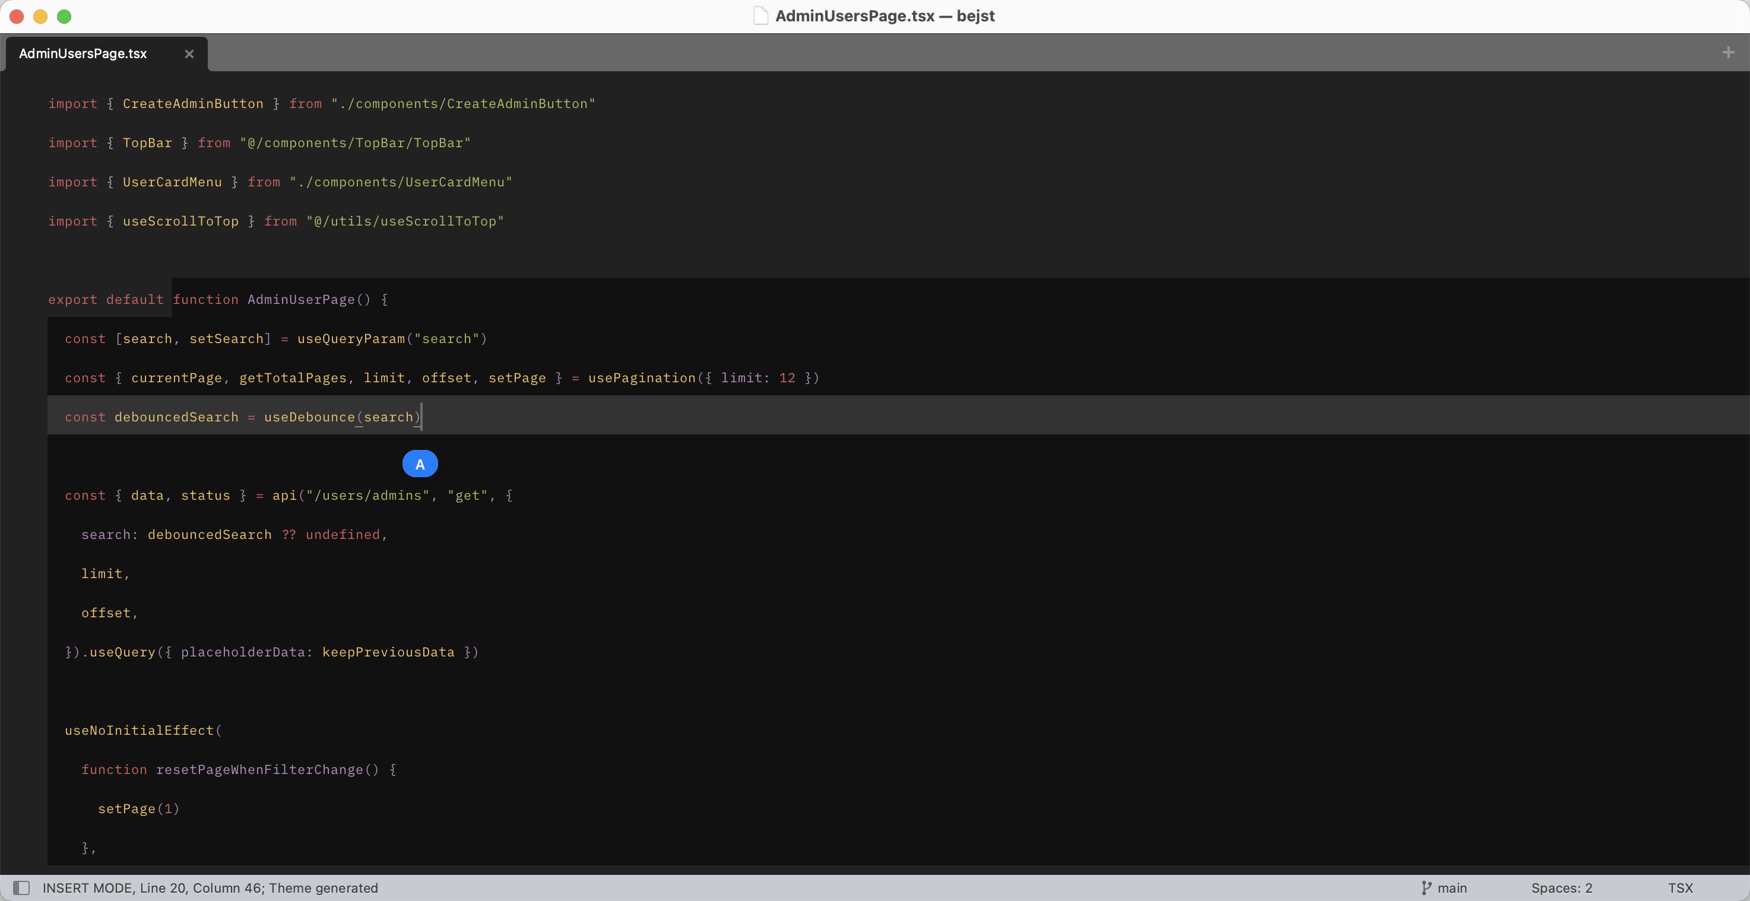This screenshot has height=901, width=1750.
Task: Toggle the sidebar icon in status bar
Action: (x=22, y=887)
